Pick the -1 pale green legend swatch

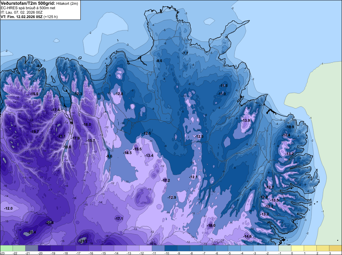285,248
